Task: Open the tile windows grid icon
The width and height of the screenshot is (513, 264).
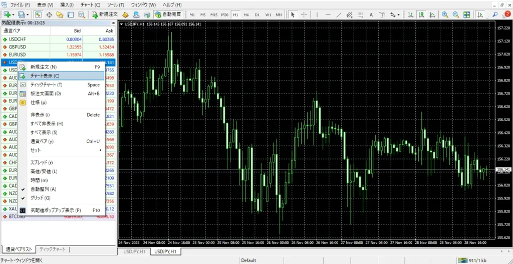Action: 465,14
